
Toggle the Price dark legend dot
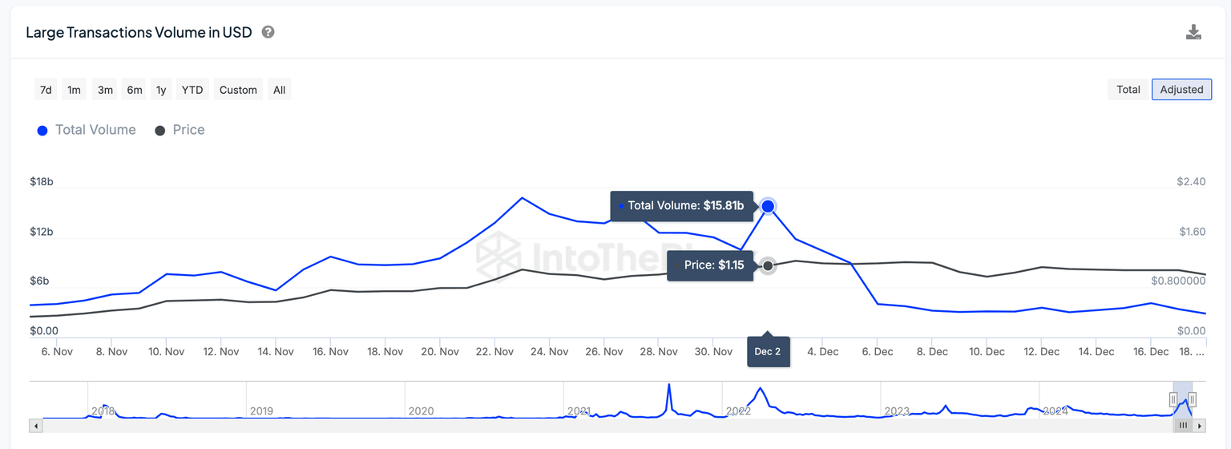click(x=159, y=131)
